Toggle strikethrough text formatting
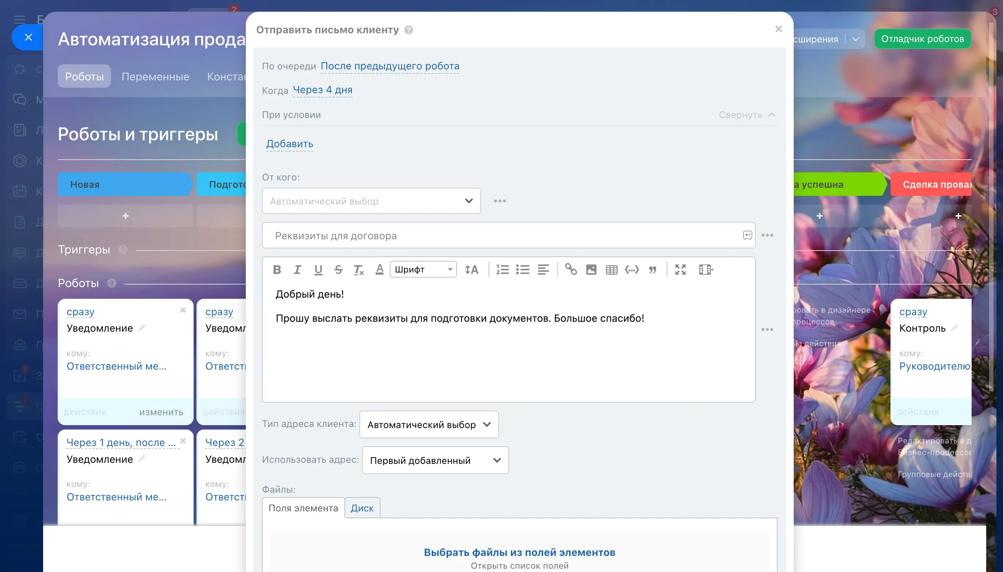The height and width of the screenshot is (572, 1003). (x=338, y=270)
